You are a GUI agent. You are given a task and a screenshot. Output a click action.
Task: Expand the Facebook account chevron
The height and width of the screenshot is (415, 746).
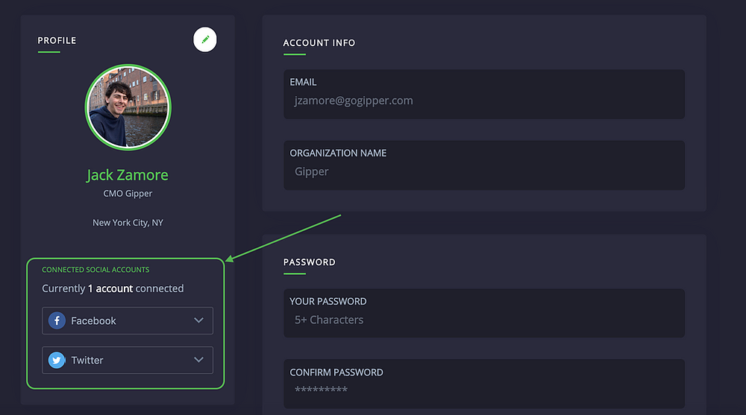click(199, 320)
